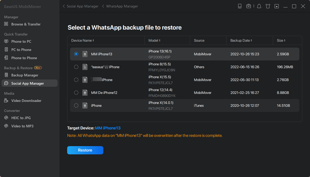Click the MM iPhone13 target device link
The height and width of the screenshot is (177, 310).
[108, 128]
